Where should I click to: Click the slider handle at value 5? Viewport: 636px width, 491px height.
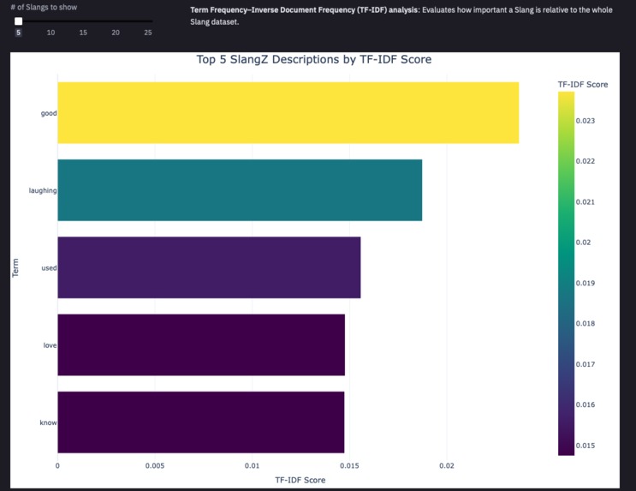pyautogui.click(x=18, y=21)
